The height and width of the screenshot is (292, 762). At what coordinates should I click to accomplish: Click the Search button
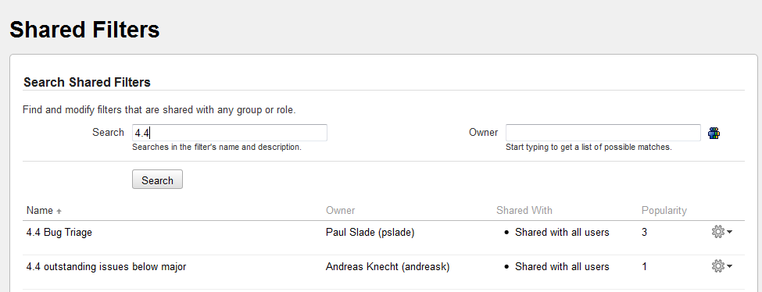pos(157,180)
